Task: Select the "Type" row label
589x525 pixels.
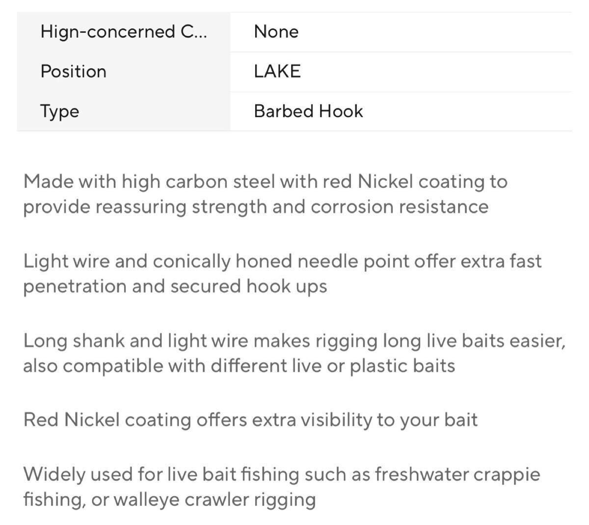Action: point(59,111)
